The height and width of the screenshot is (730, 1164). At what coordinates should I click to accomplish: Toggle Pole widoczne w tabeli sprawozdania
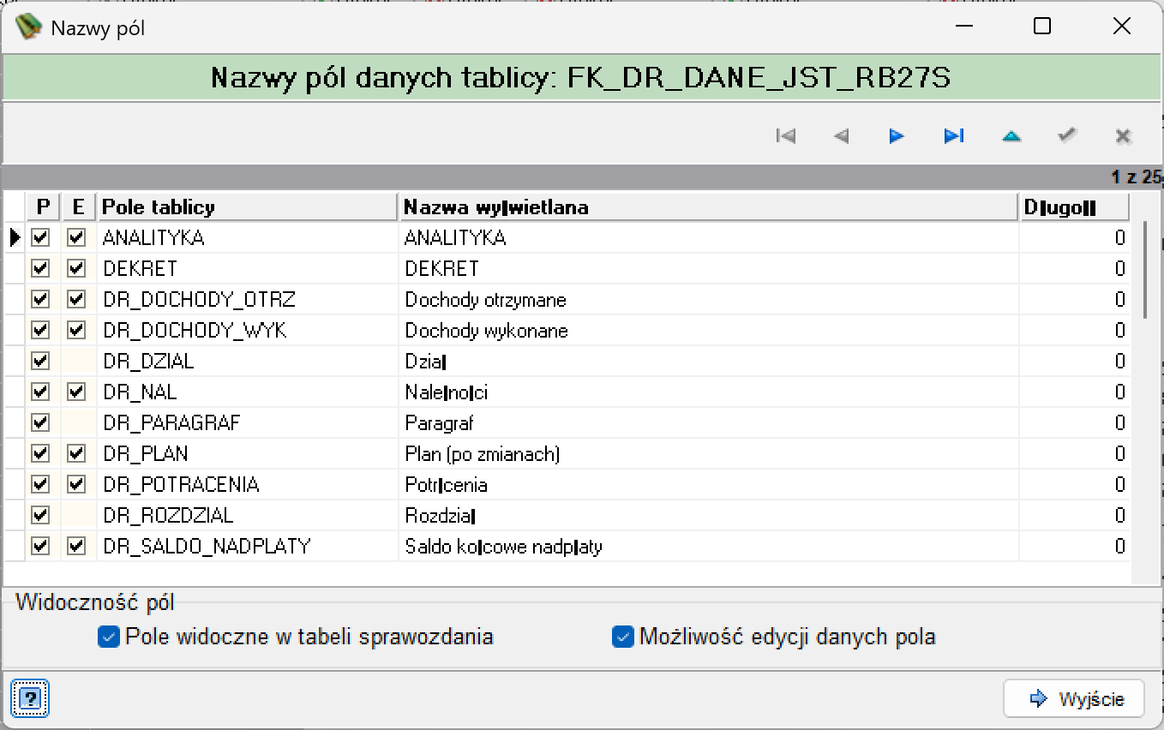pos(109,637)
